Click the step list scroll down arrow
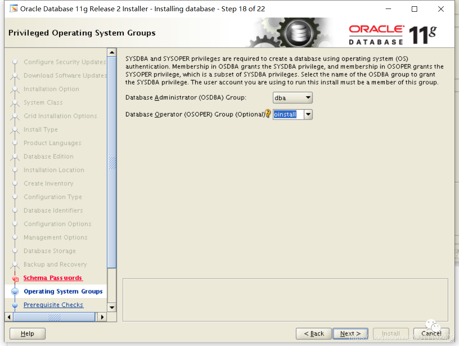 pyautogui.click(x=112, y=307)
